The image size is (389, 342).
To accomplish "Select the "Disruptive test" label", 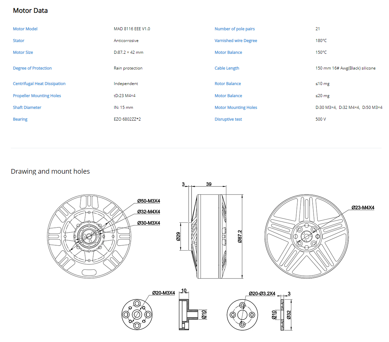I will click(x=228, y=119).
